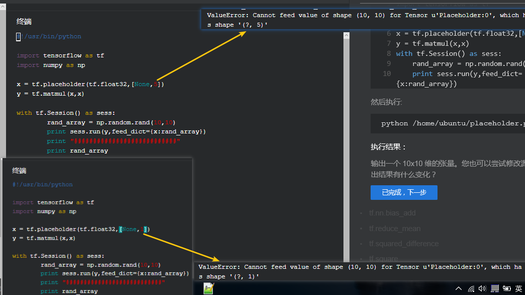525x295 pixels.
Task: Click 'y = tf.matmul(x,x)' in lower terminal
Action: click(x=44, y=238)
